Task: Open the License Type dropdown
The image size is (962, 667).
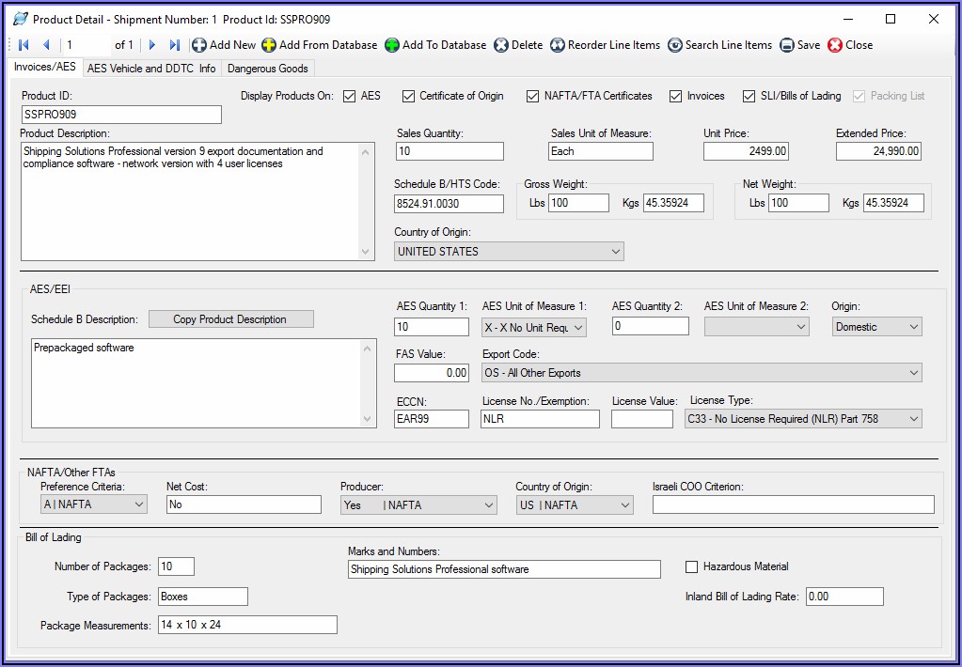Action: click(913, 419)
